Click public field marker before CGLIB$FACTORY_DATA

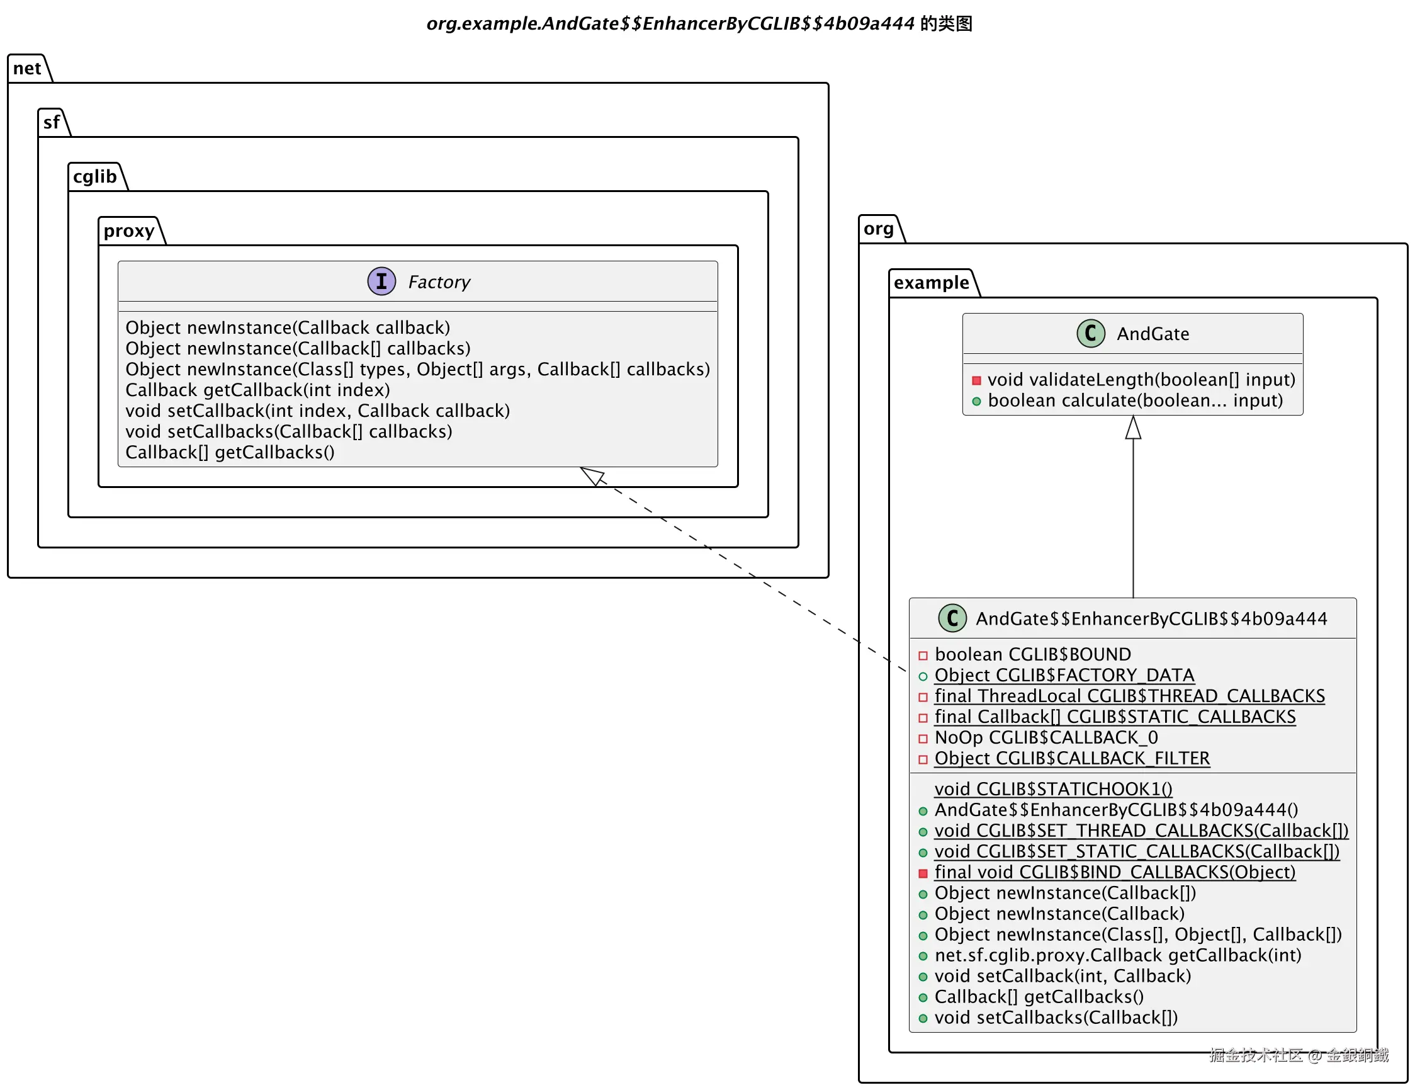[x=923, y=676]
